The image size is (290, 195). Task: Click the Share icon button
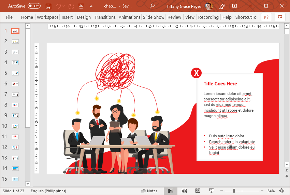coord(266,17)
